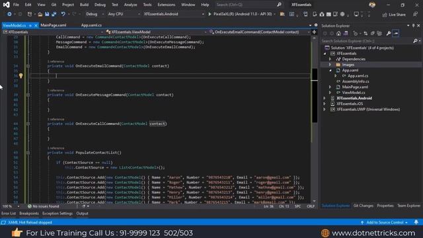Open the Build menu
Viewport: 423px width, 238px height.
click(84, 5)
